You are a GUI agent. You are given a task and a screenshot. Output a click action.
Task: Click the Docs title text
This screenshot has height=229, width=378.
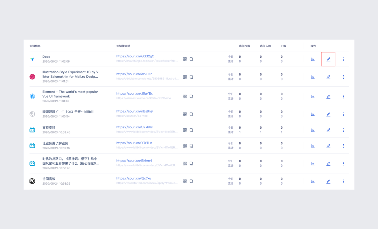pos(46,57)
